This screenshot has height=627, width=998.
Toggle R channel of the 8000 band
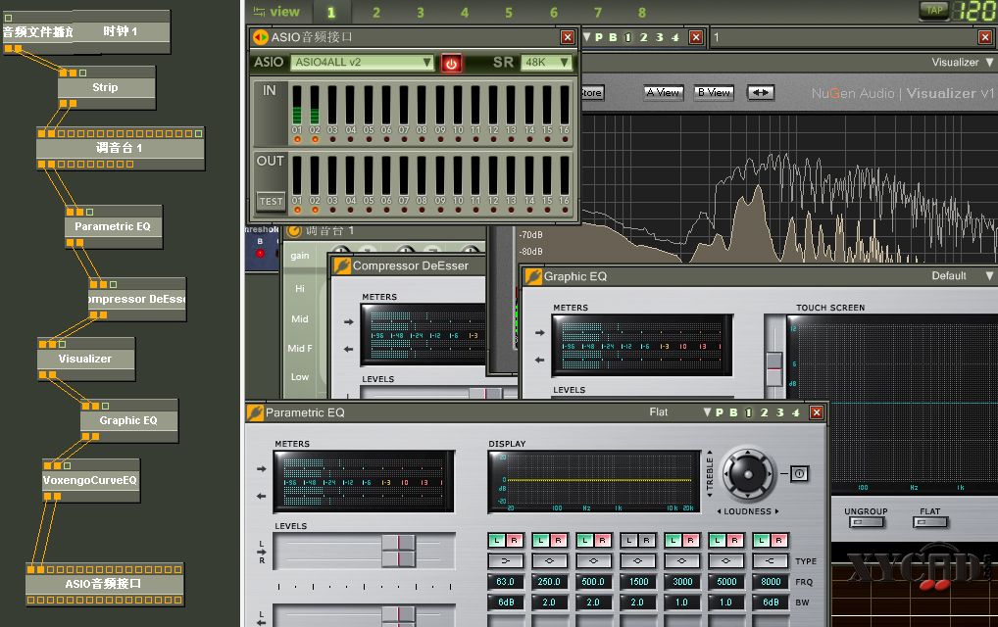[779, 541]
